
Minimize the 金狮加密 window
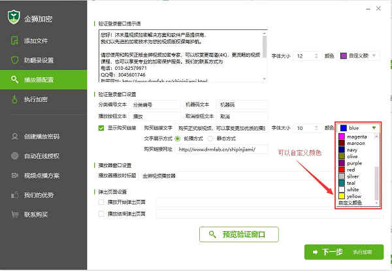[x=368, y=9]
